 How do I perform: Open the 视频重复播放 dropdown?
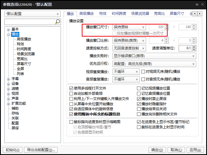(x=126, y=71)
